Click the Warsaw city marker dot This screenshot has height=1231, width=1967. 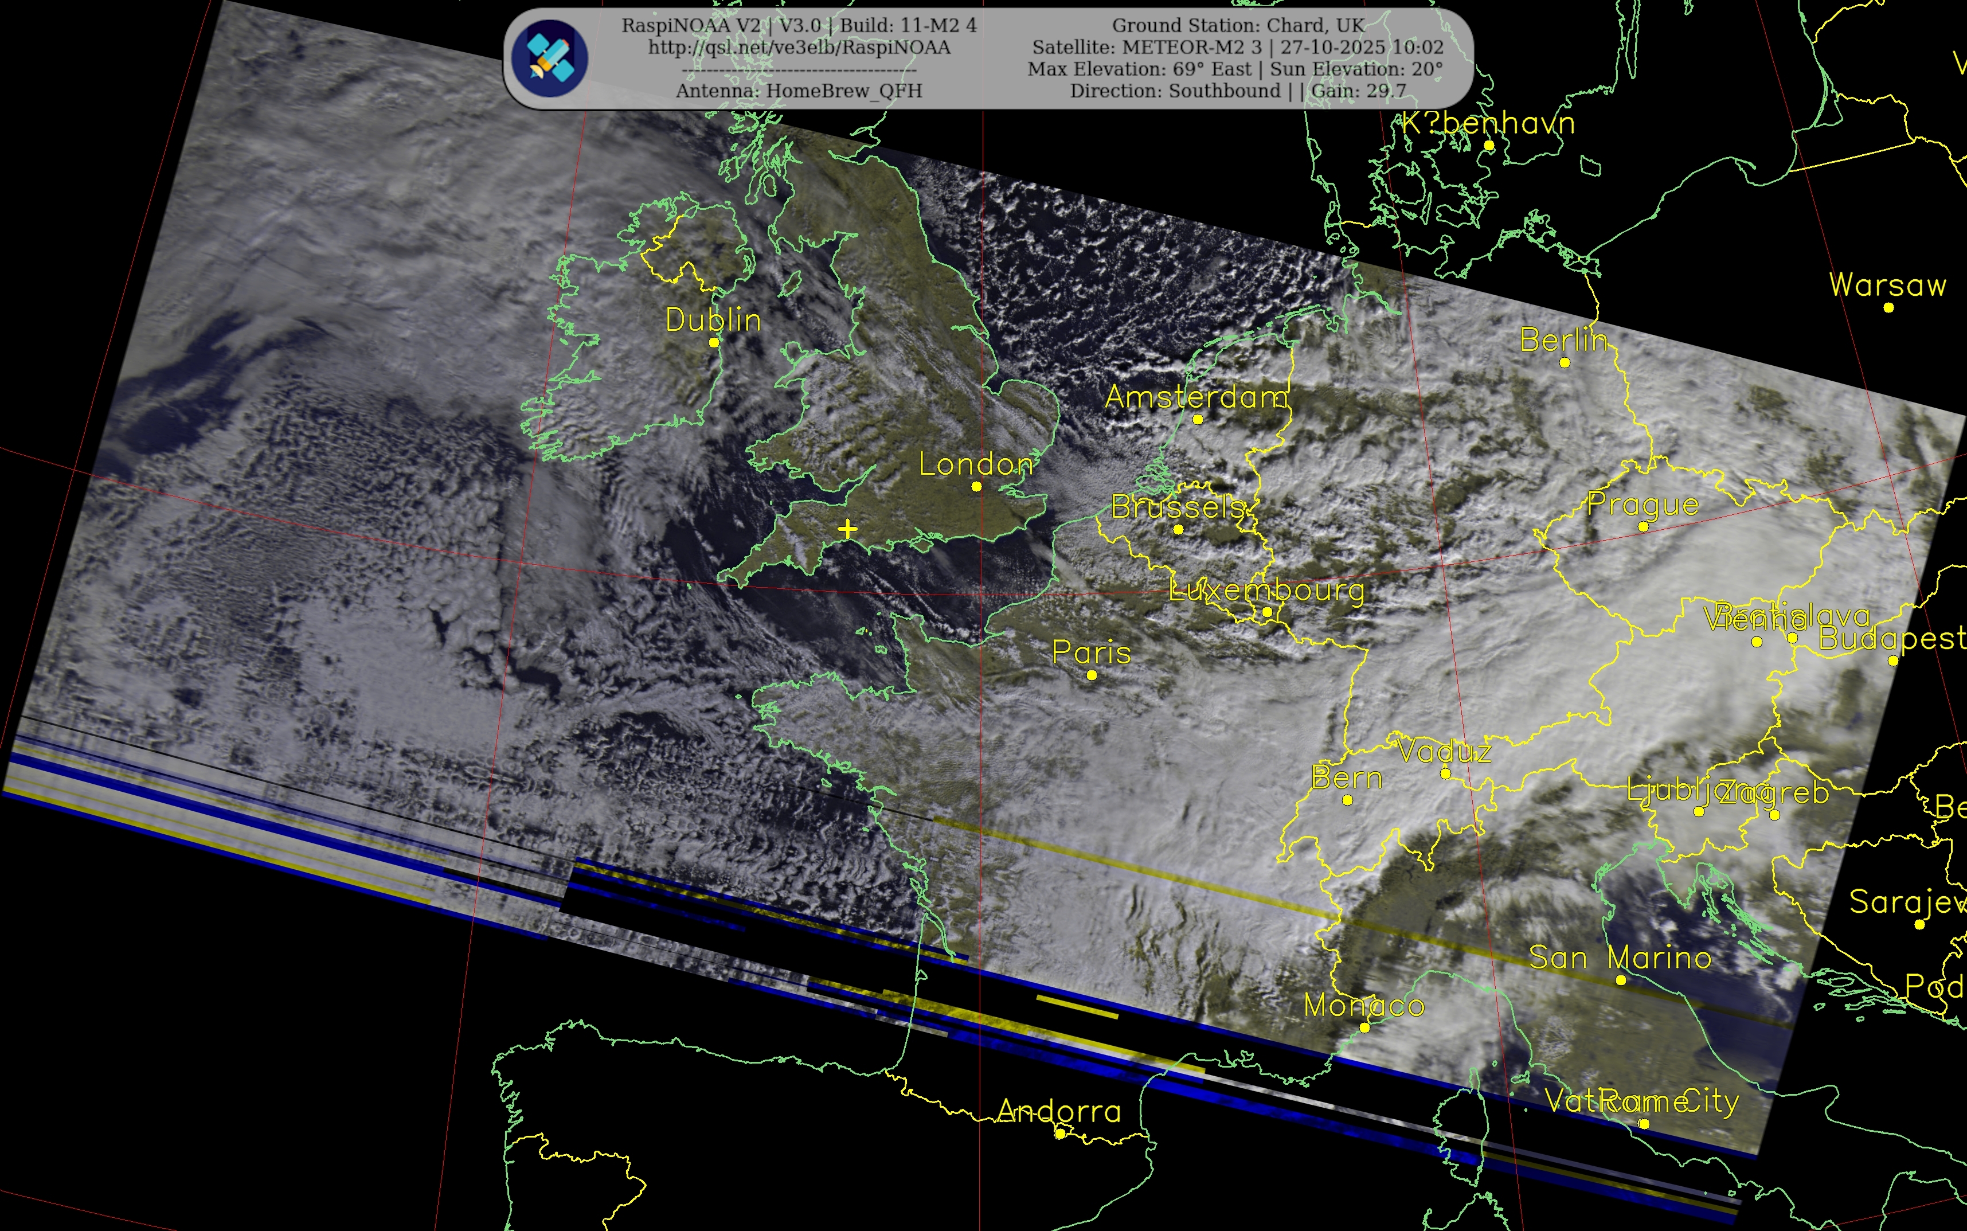click(x=1888, y=308)
